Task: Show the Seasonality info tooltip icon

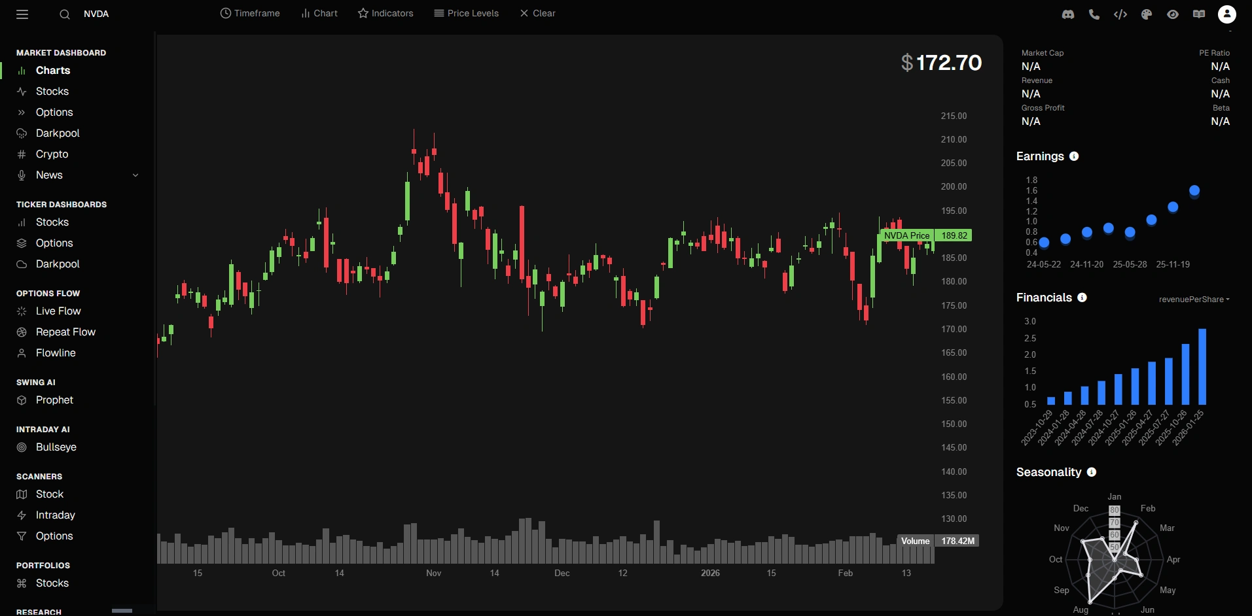Action: 1092,472
